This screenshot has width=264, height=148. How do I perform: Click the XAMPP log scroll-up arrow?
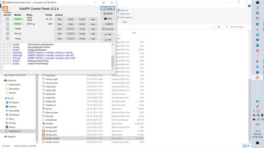[x=113, y=44]
